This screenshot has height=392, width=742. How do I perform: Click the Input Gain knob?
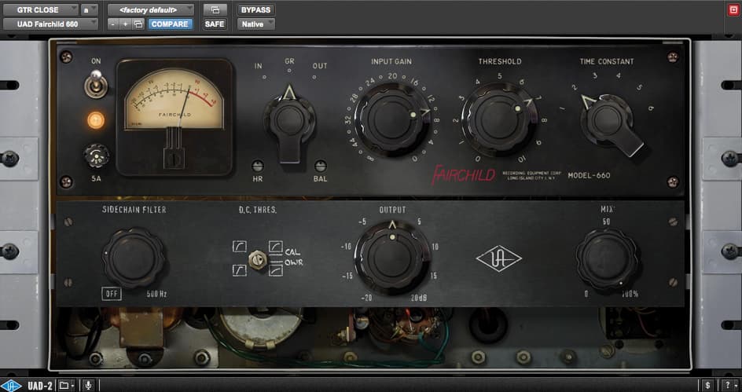(x=391, y=119)
